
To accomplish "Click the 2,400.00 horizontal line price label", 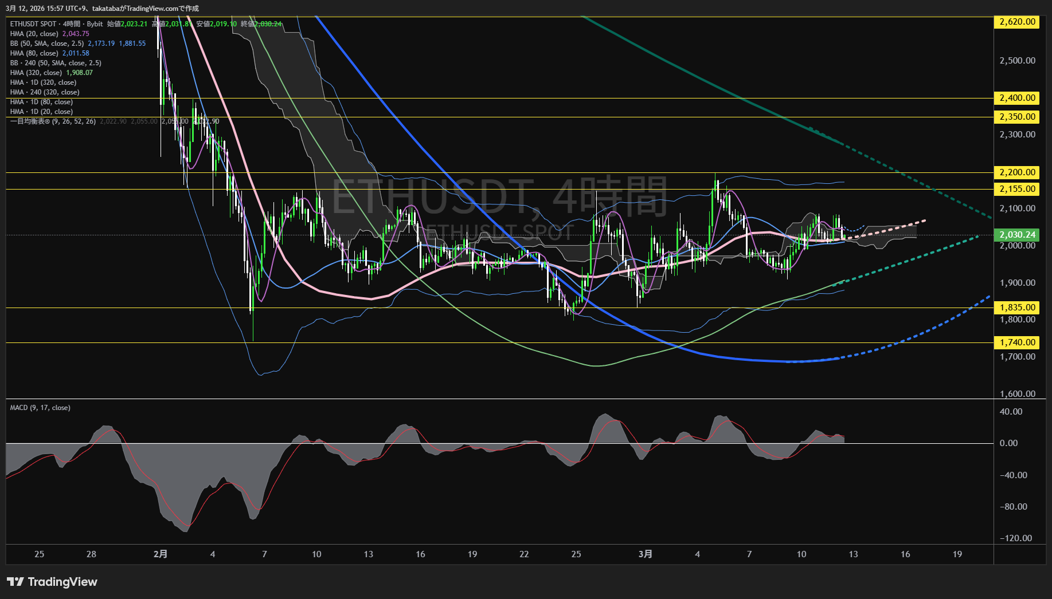I will click(1017, 98).
